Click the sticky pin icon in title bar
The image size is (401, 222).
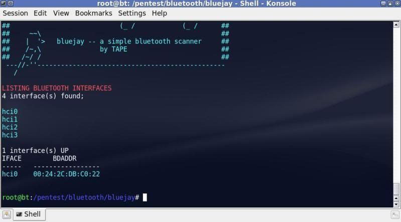pos(11,3)
